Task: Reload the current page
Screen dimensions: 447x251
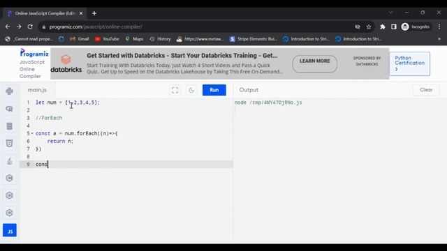Action: point(30,26)
